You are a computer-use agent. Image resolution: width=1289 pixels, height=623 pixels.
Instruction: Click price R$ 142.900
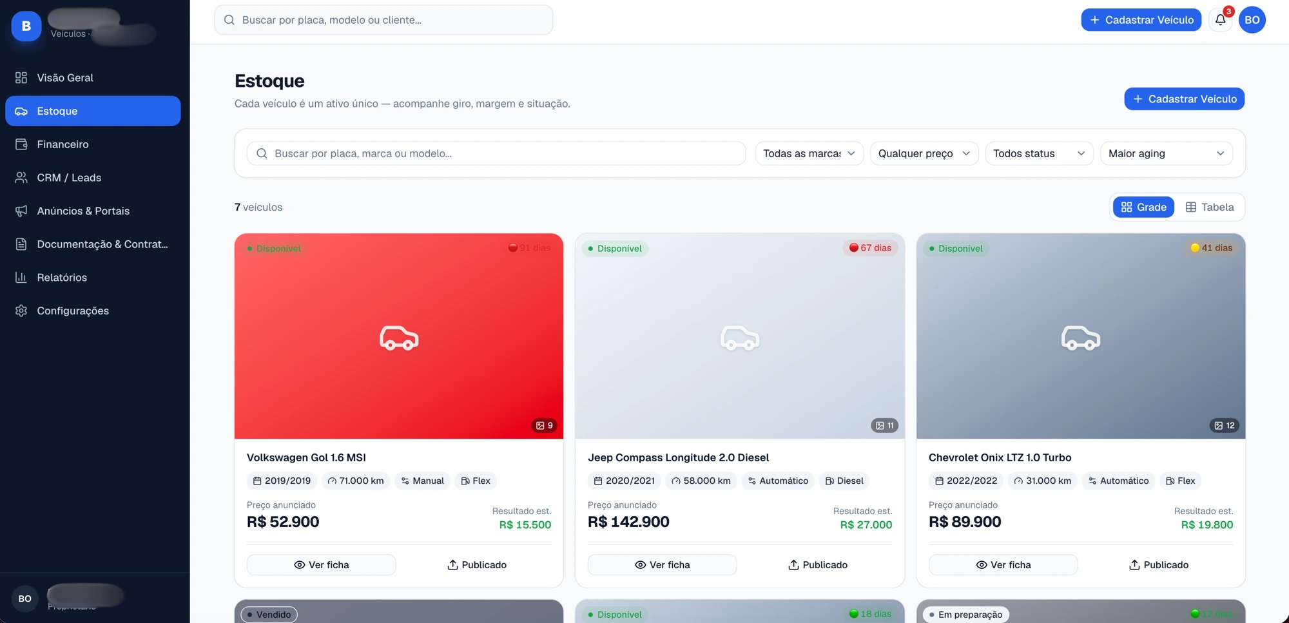point(628,522)
